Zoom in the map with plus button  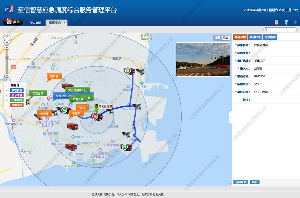(x=7, y=47)
